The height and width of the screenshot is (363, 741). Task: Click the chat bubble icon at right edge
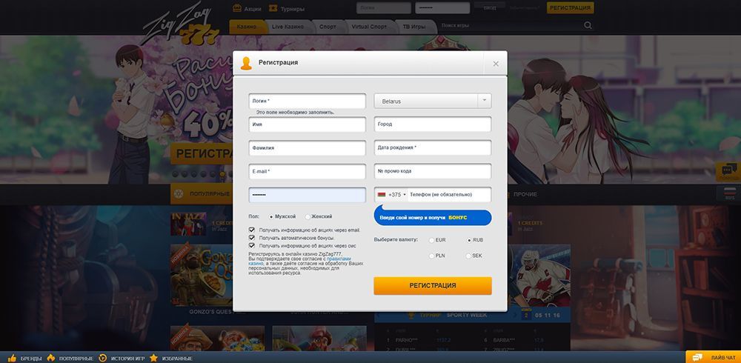(728, 172)
